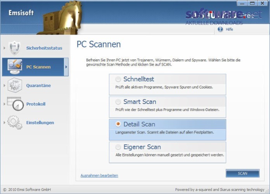Select the Detail Scan radio button
Image resolution: width=270 pixels, height=194 pixels.
point(118,124)
